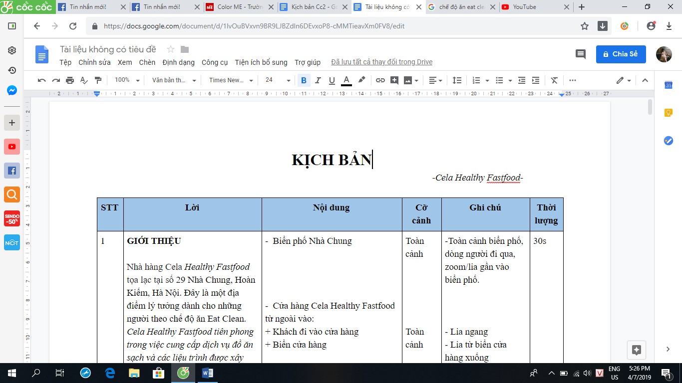Click the browser address bar URL
This screenshot has height=383, width=682.
(x=254, y=26)
